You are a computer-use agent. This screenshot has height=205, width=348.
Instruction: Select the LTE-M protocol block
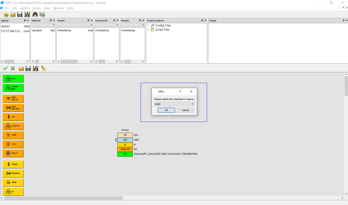(x=13, y=144)
